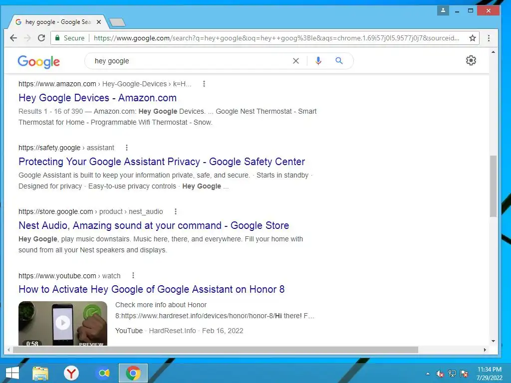Click the scroll up arrow of page scrollbar
The image size is (511, 383).
tap(493, 52)
